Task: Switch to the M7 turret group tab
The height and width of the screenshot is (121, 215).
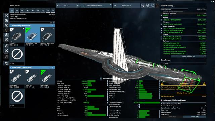Action: [53, 10]
